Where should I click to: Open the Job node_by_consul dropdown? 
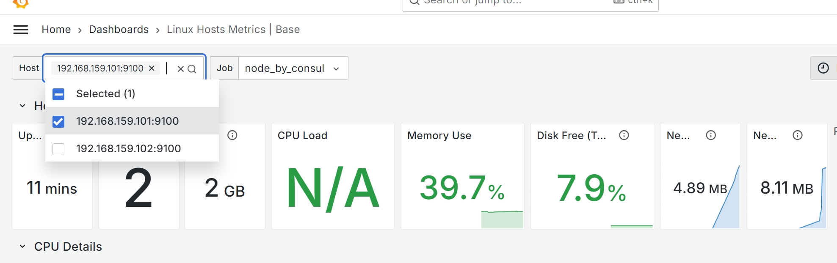click(293, 68)
